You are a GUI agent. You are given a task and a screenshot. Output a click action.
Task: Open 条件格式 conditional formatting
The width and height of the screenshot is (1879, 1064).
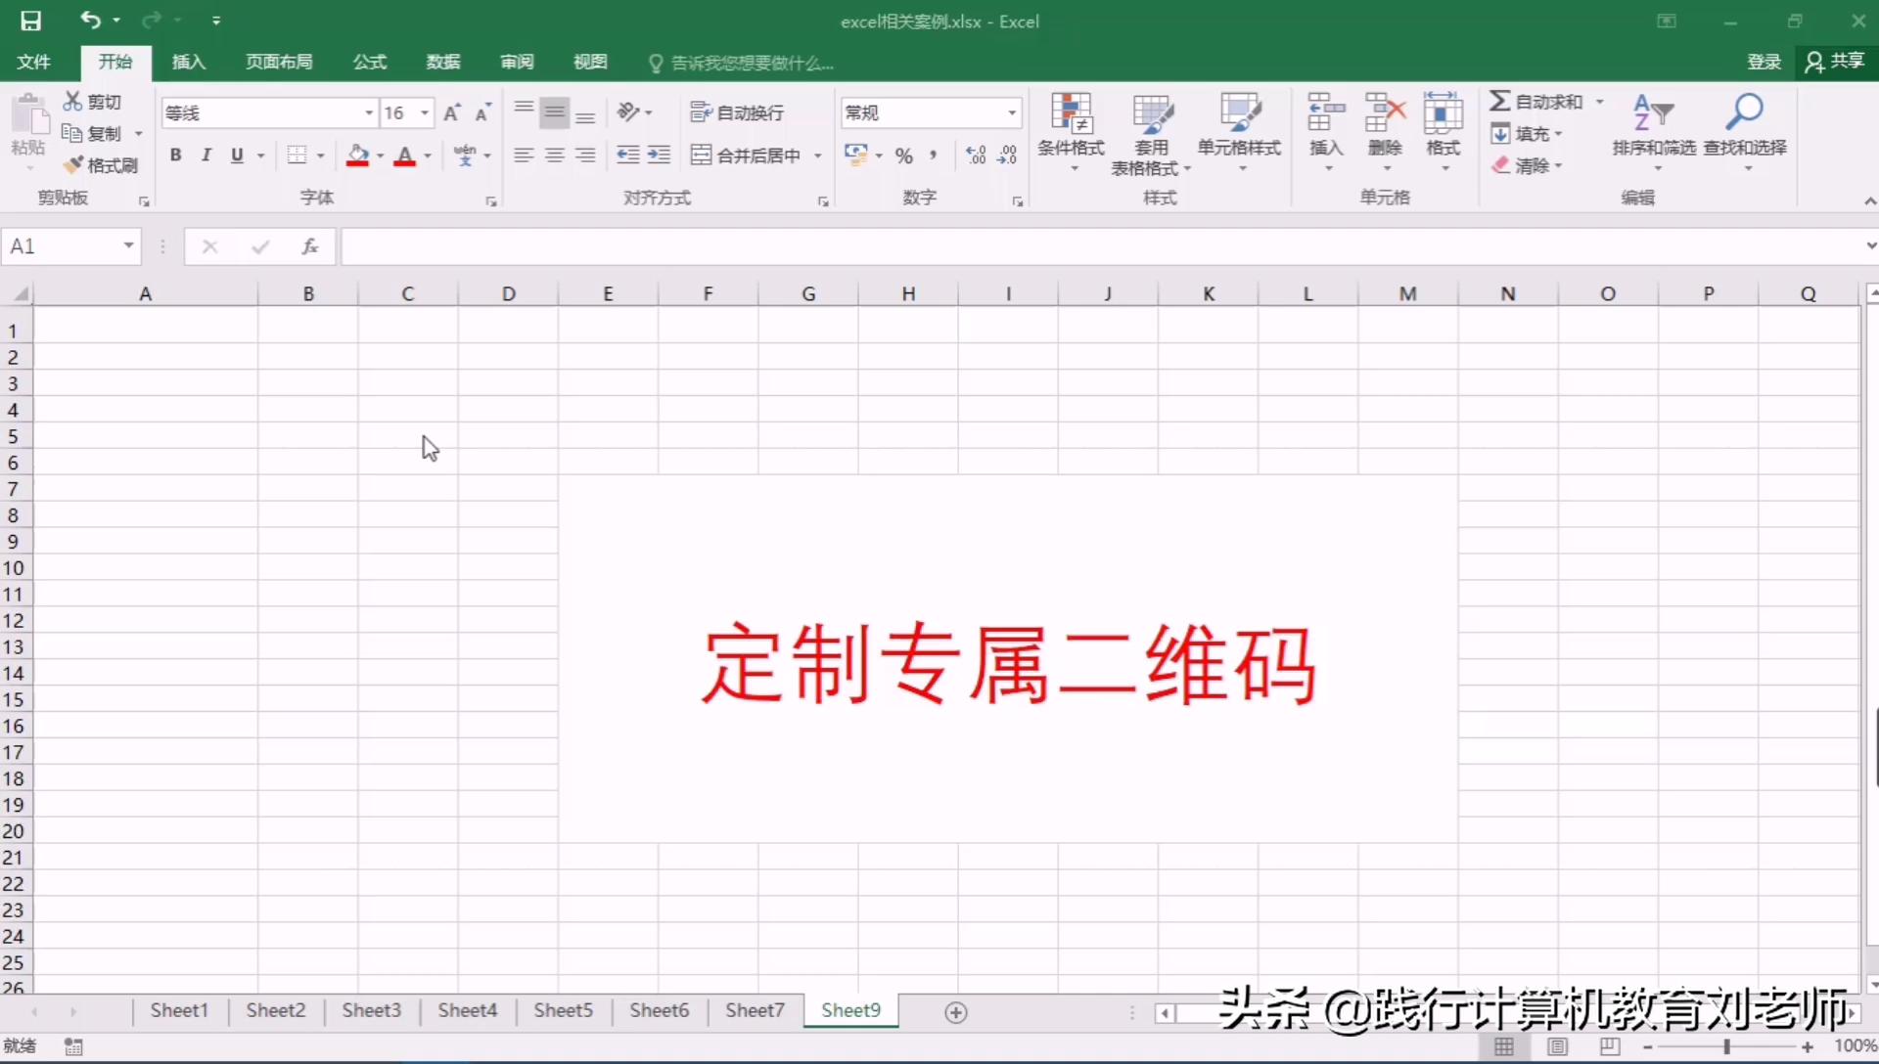pyautogui.click(x=1072, y=132)
